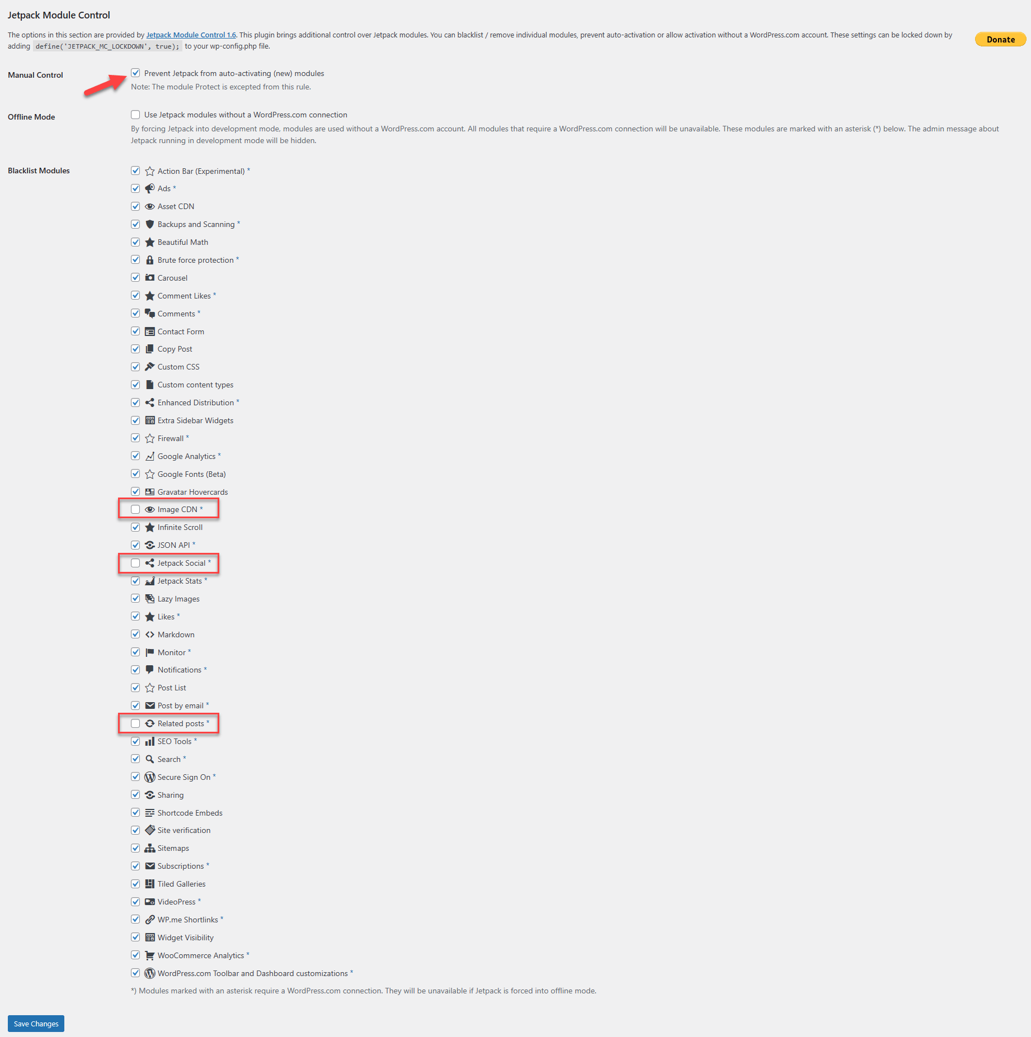Click the shield icon beside Backups and Scanning
Viewport: 1031px width, 1037px height.
[x=150, y=224]
